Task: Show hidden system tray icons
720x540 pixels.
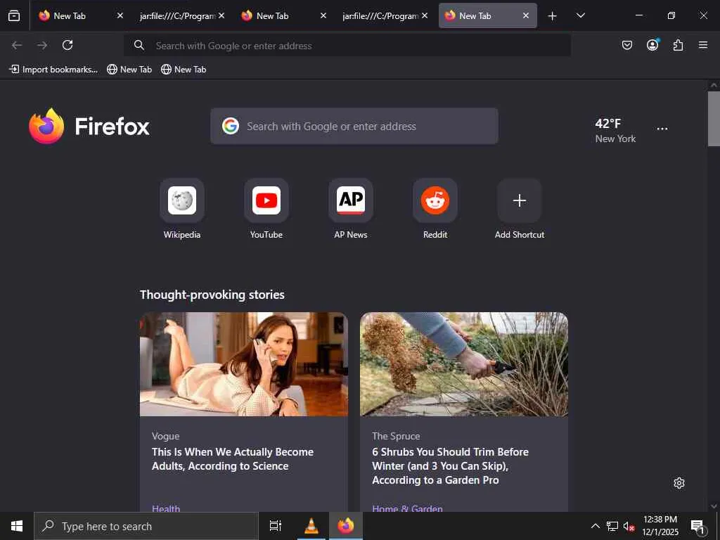Action: [x=595, y=526]
